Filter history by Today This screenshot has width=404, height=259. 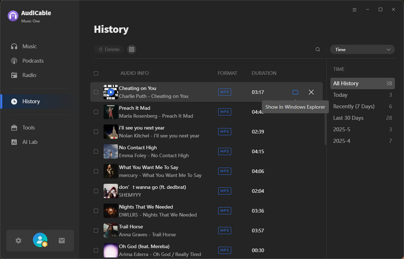pyautogui.click(x=362, y=95)
